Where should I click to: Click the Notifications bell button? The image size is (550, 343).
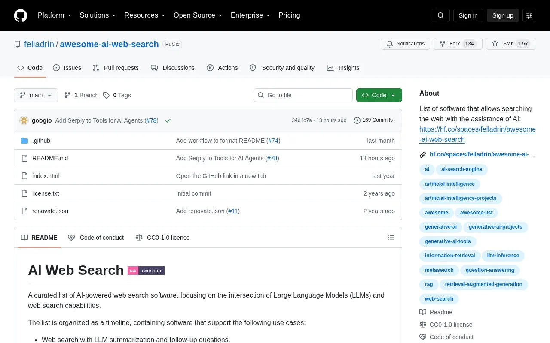405,44
